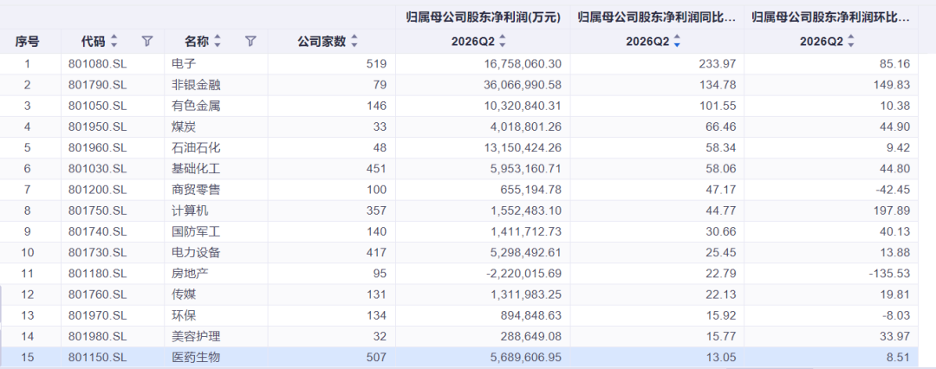
Task: Click code 801960.SL
Action: 97,147
